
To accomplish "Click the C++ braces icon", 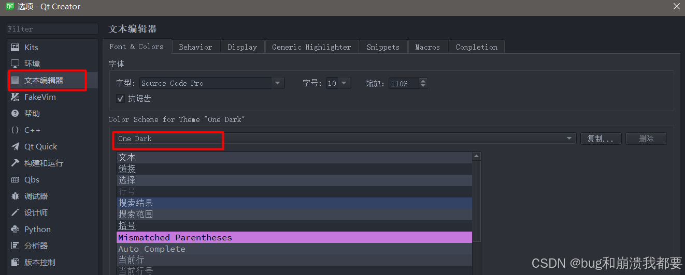I will point(15,130).
